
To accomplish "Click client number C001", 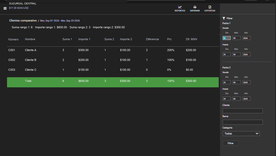I will [x=12, y=50].
